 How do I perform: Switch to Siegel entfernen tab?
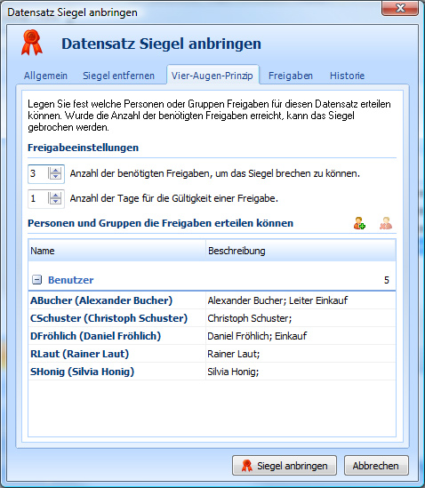(118, 76)
